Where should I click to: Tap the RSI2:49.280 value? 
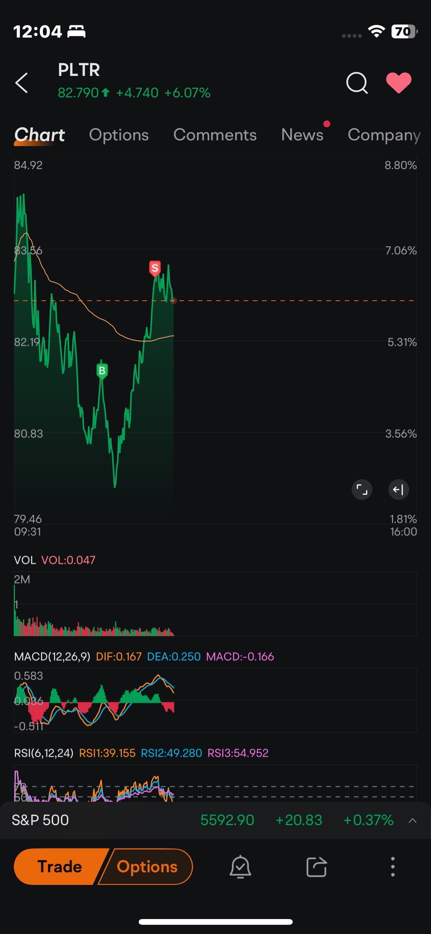tap(171, 753)
